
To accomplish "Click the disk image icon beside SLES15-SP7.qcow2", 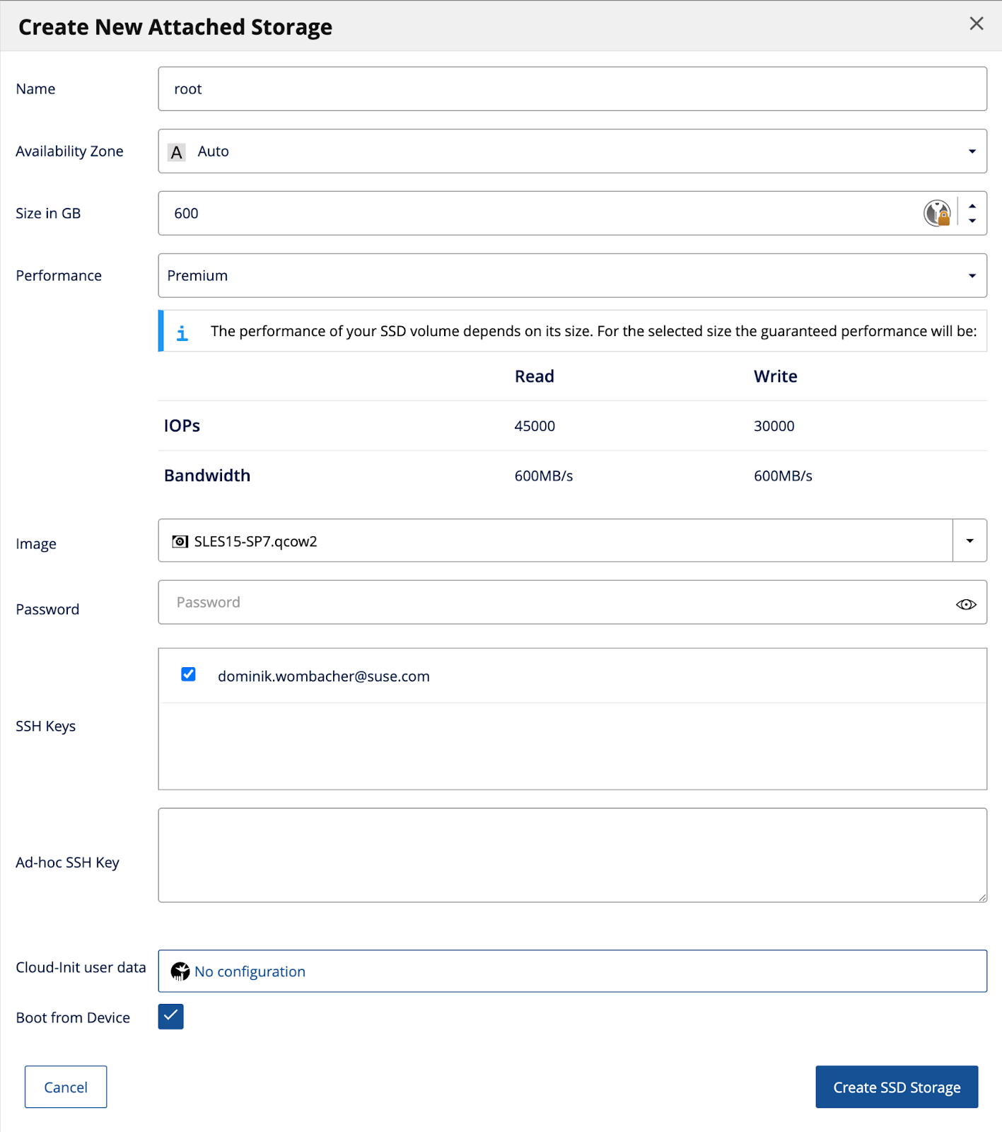I will (x=180, y=541).
